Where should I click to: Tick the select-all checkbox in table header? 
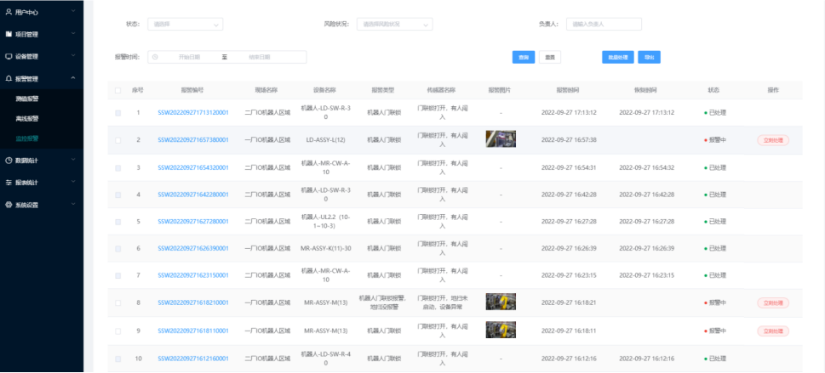[117, 90]
